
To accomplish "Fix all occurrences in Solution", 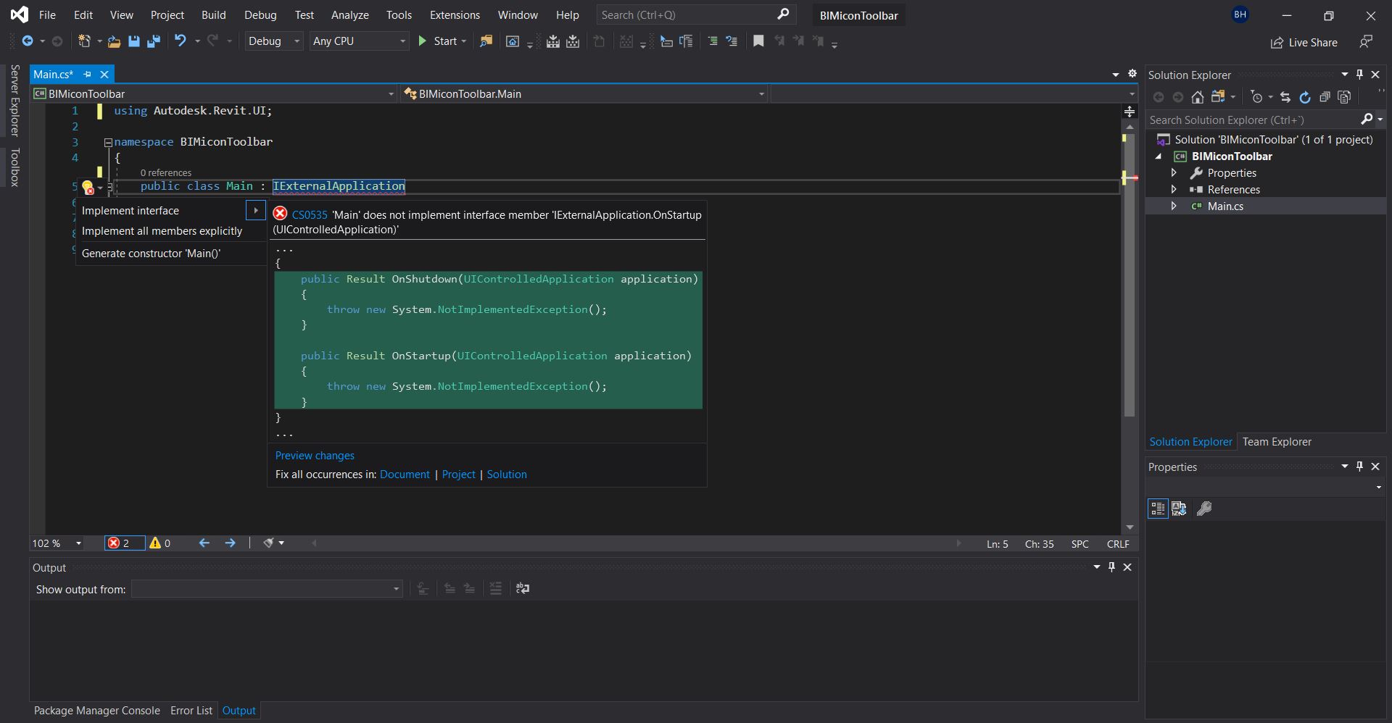I will [x=507, y=474].
